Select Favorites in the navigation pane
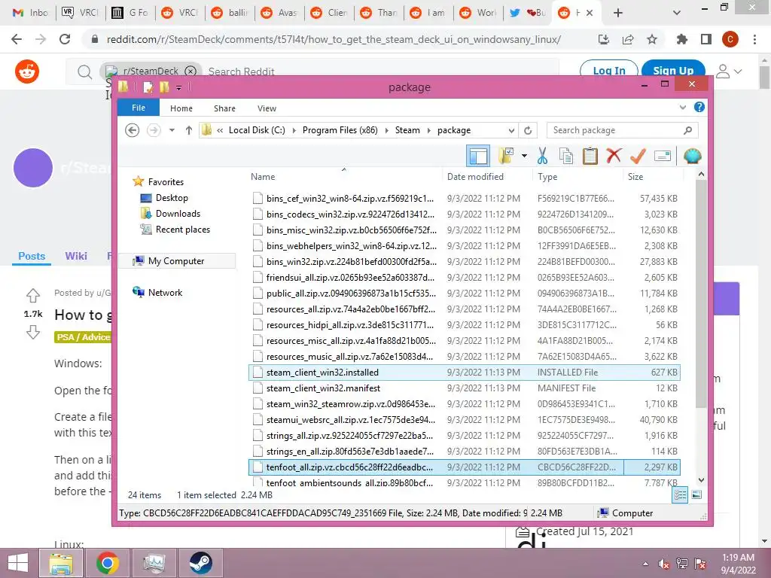771x578 pixels. (x=166, y=182)
